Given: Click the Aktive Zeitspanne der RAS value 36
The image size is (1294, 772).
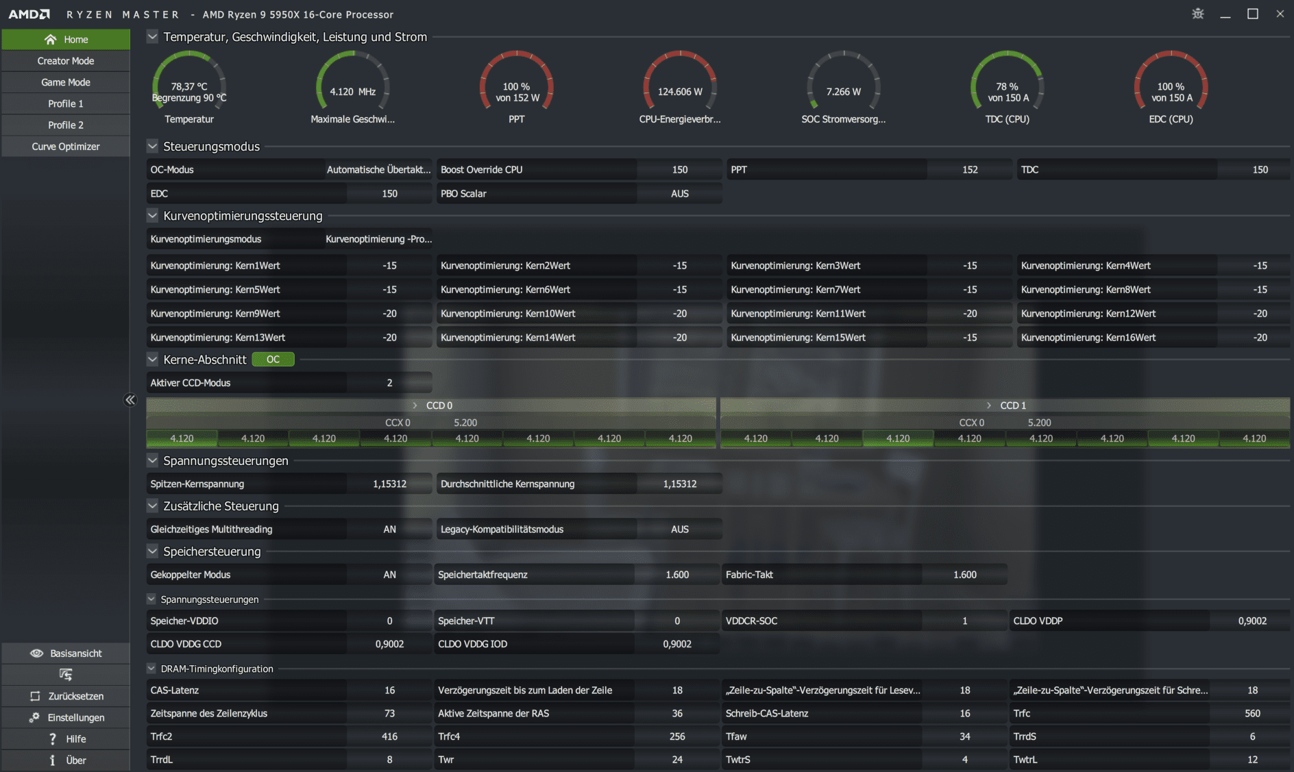Looking at the screenshot, I should (677, 713).
